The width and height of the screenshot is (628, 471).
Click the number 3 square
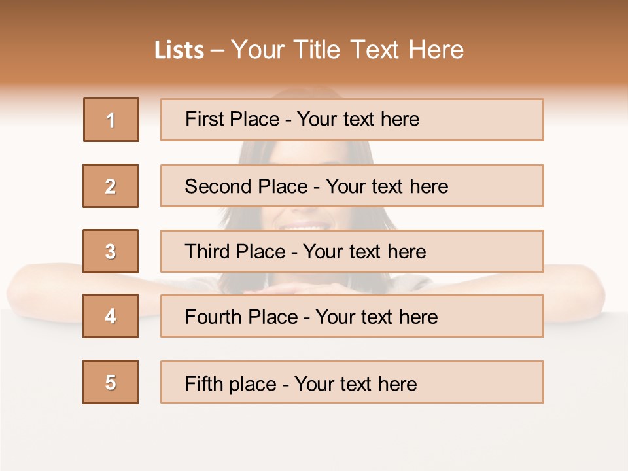coord(111,251)
